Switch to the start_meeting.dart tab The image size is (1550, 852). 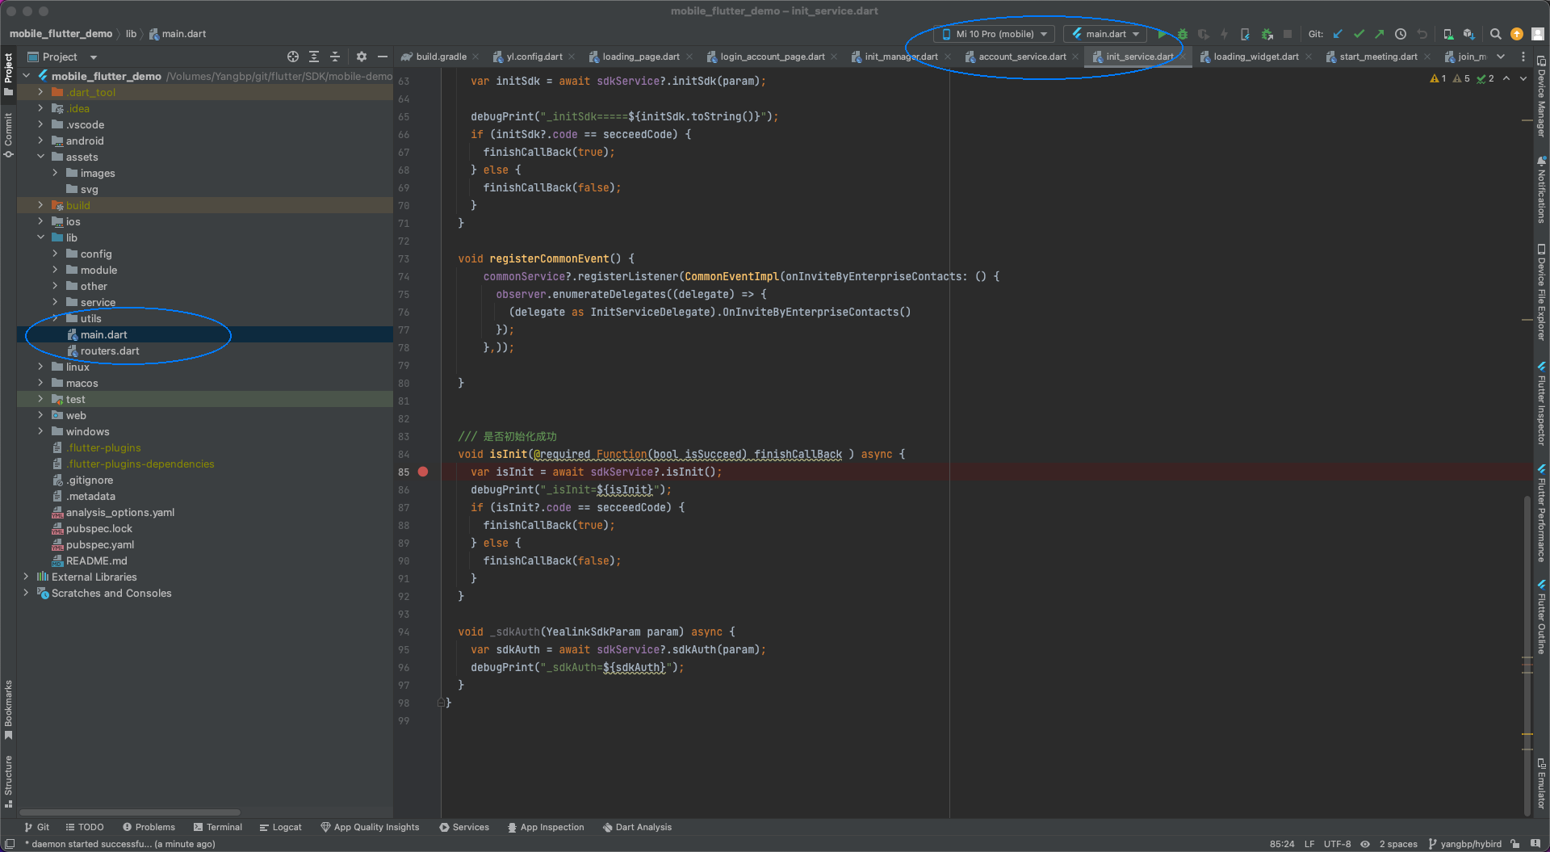(1378, 57)
